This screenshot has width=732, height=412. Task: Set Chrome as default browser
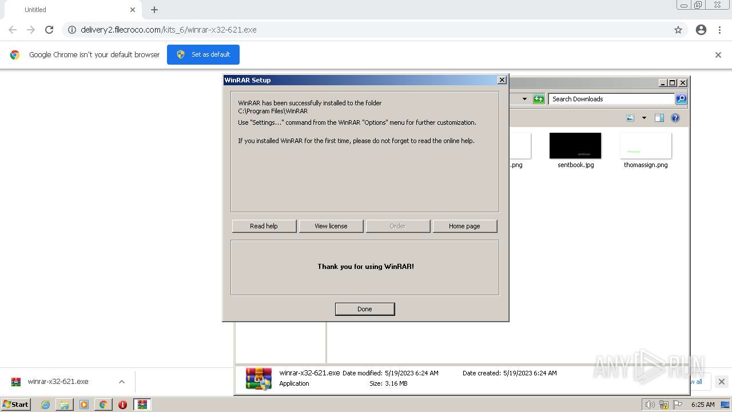click(203, 54)
